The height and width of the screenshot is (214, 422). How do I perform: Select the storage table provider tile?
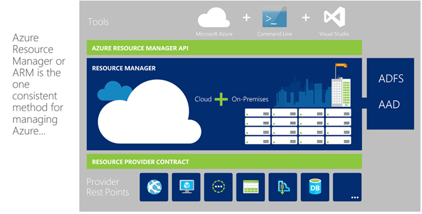[251, 187]
